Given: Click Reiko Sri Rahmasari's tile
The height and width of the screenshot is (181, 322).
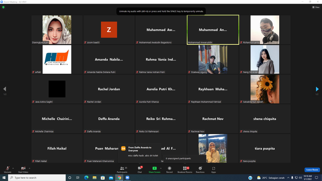Looking at the screenshot, I should (161, 119).
